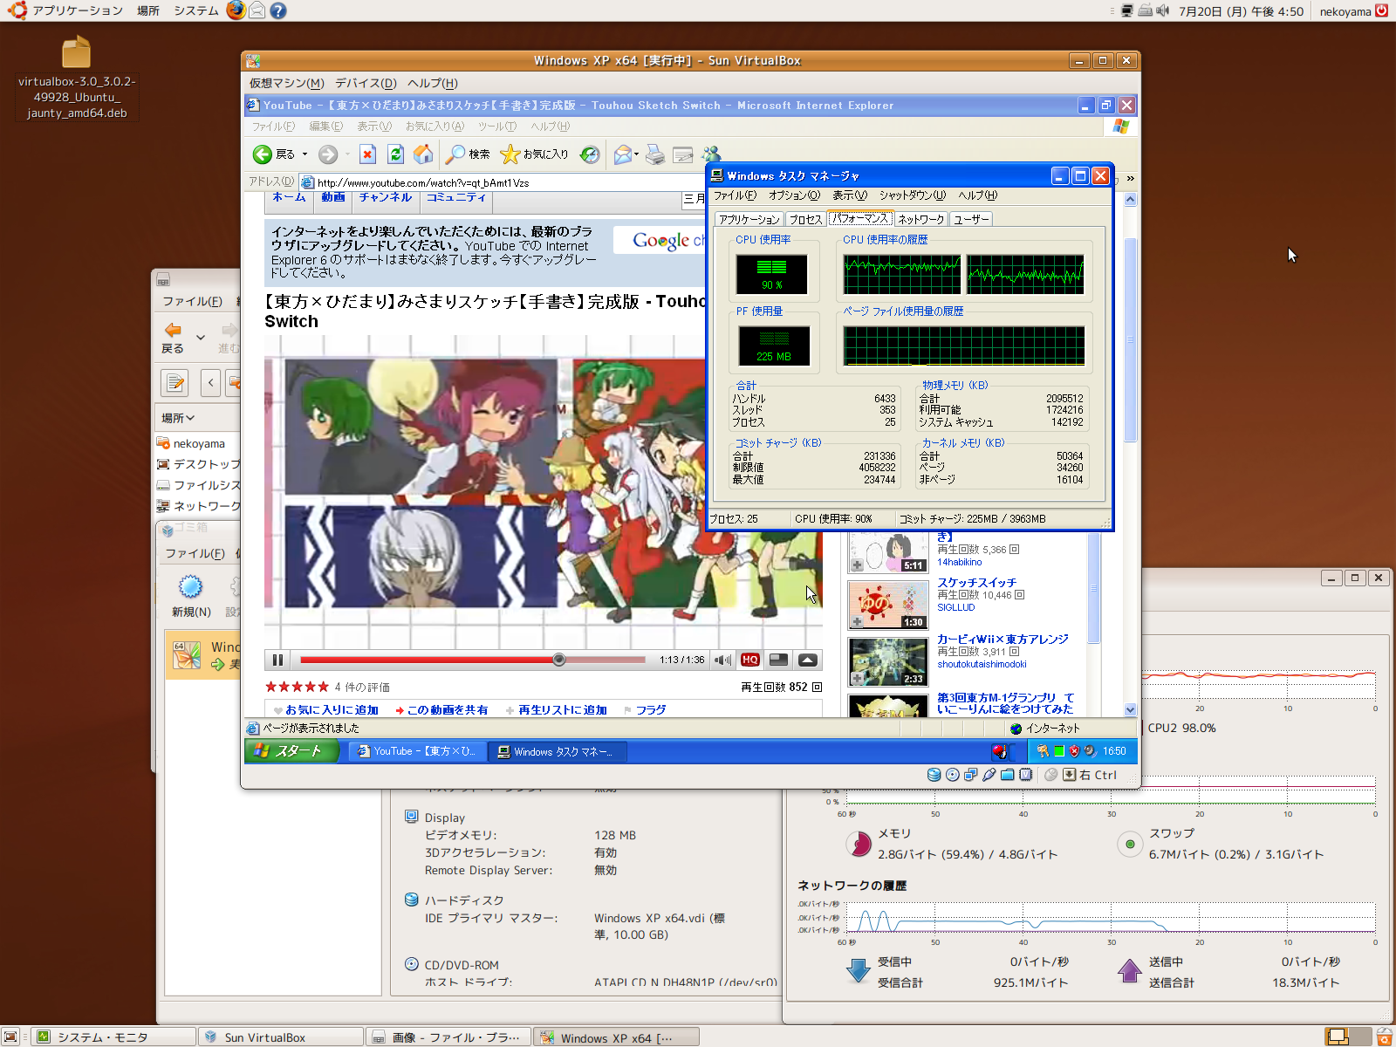The width and height of the screenshot is (1396, 1047).
Task: Switch to アプリケーション tab in Task Manager
Action: click(749, 219)
